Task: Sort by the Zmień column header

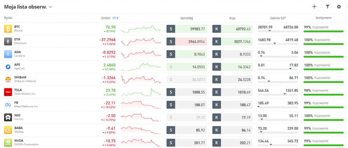Action: [105, 18]
